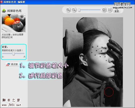The width and height of the screenshot is (135, 108).
Task: Click the fit-to-window icon
Action: (x=104, y=10)
